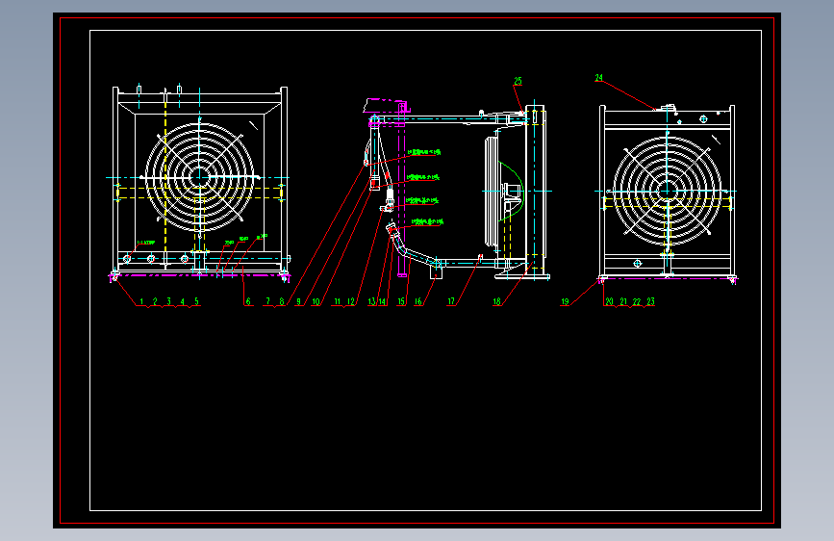Select part callout number 5
834x541 pixels.
(196, 301)
